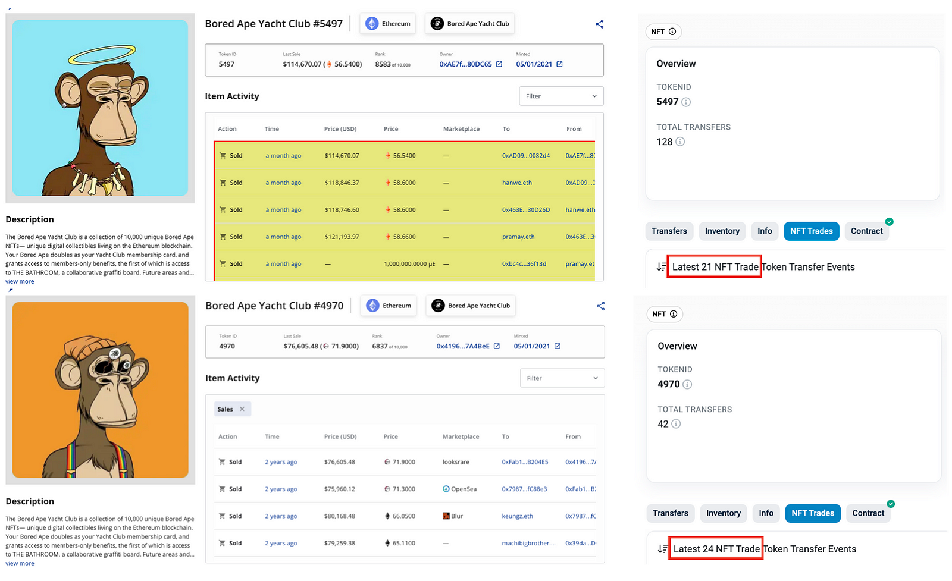Image resolution: width=952 pixels, height=581 pixels.
Task: Click the OpenSea marketplace icon in Item Activity
Action: pos(445,489)
